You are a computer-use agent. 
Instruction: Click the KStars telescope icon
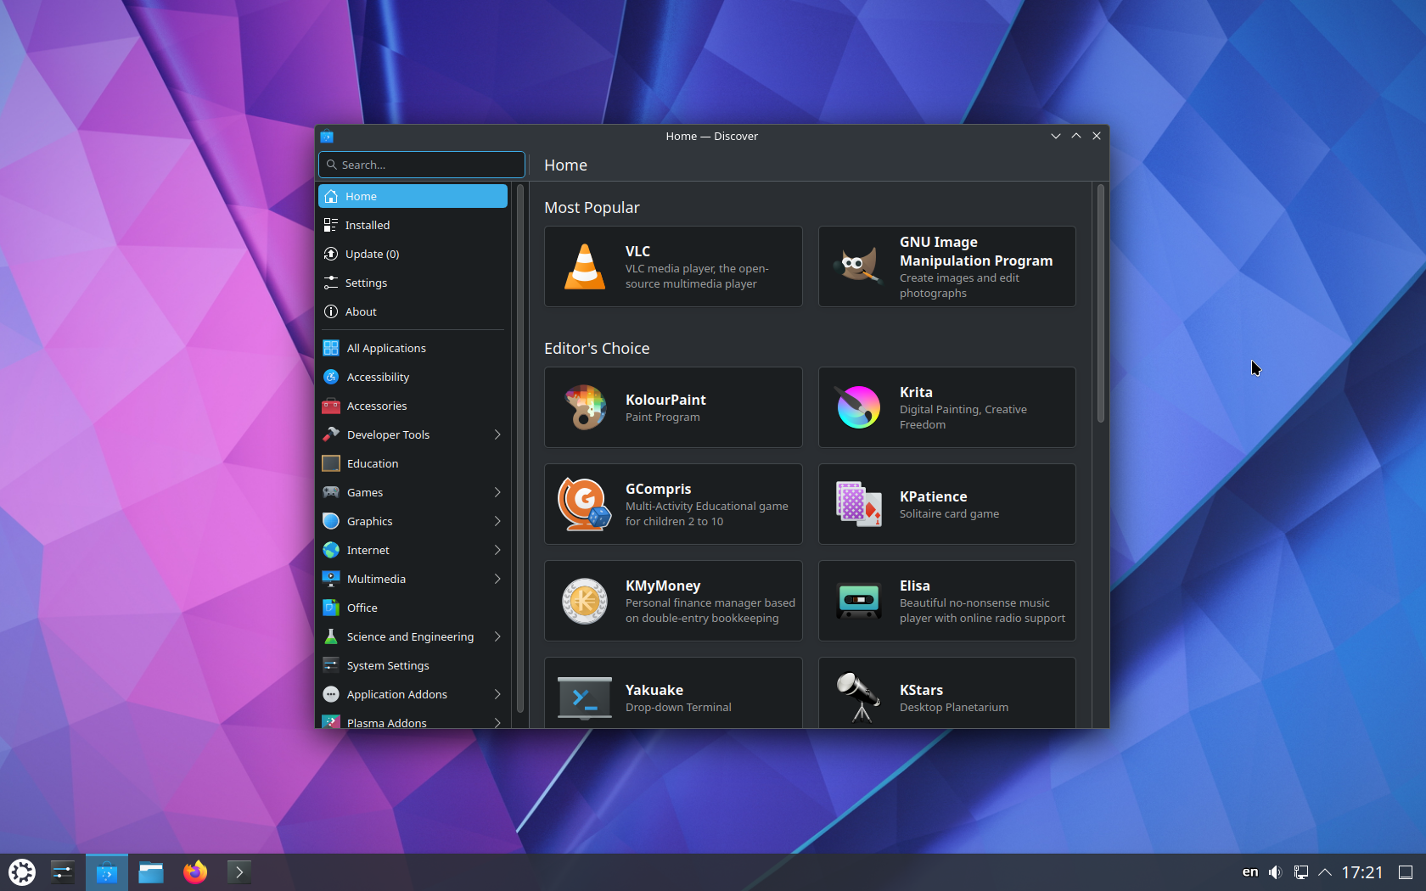(x=858, y=698)
